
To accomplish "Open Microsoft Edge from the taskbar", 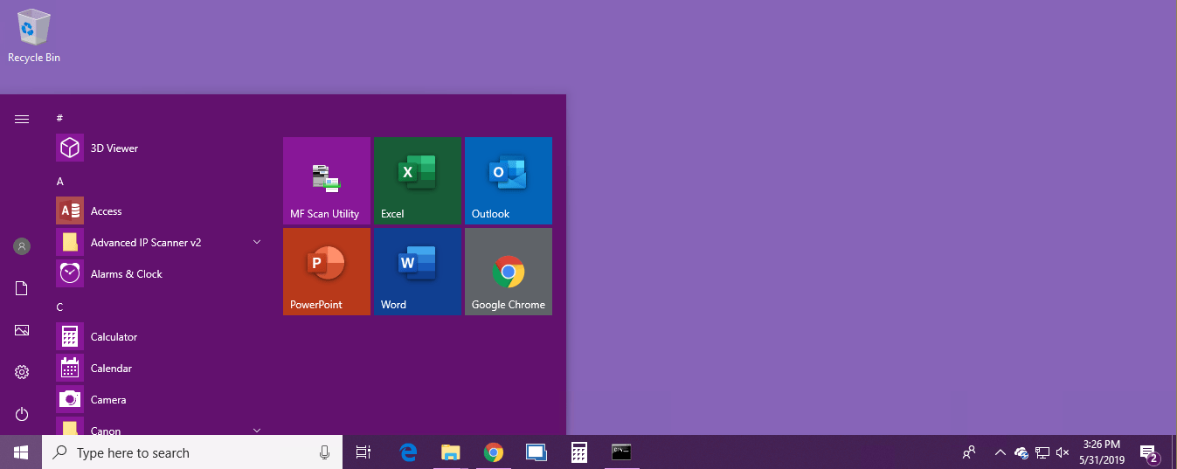I will pyautogui.click(x=408, y=452).
